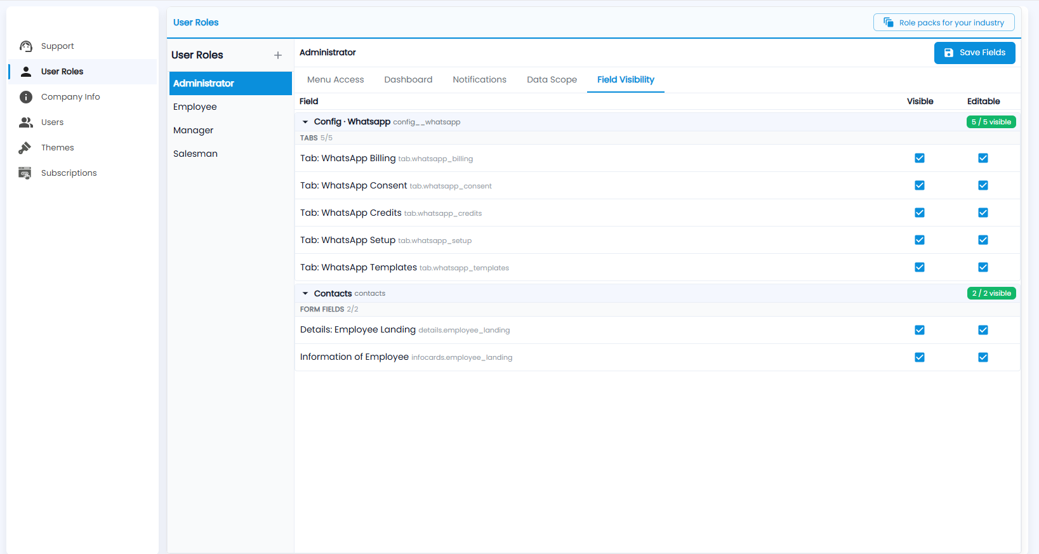Select the Administrator role in list
Screen dimensions: 1039x554
pyautogui.click(x=230, y=83)
